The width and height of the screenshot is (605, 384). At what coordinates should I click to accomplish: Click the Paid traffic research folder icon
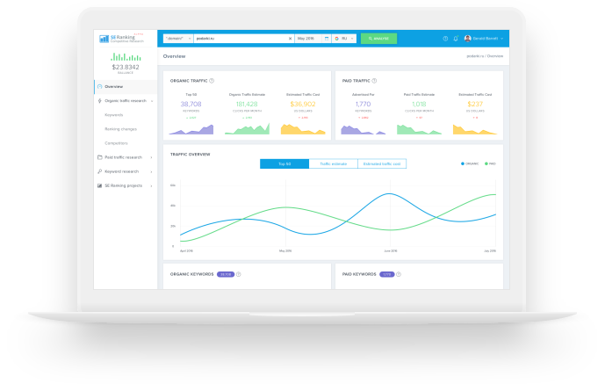tap(99, 157)
